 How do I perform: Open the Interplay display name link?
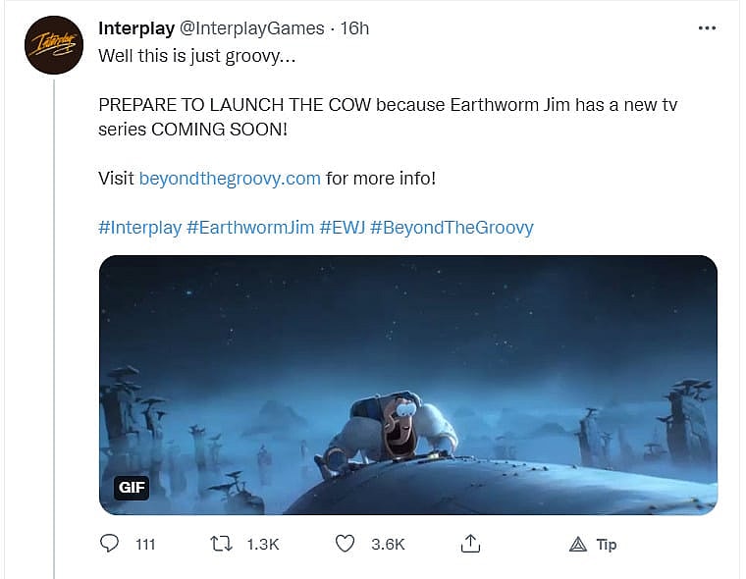pos(136,28)
